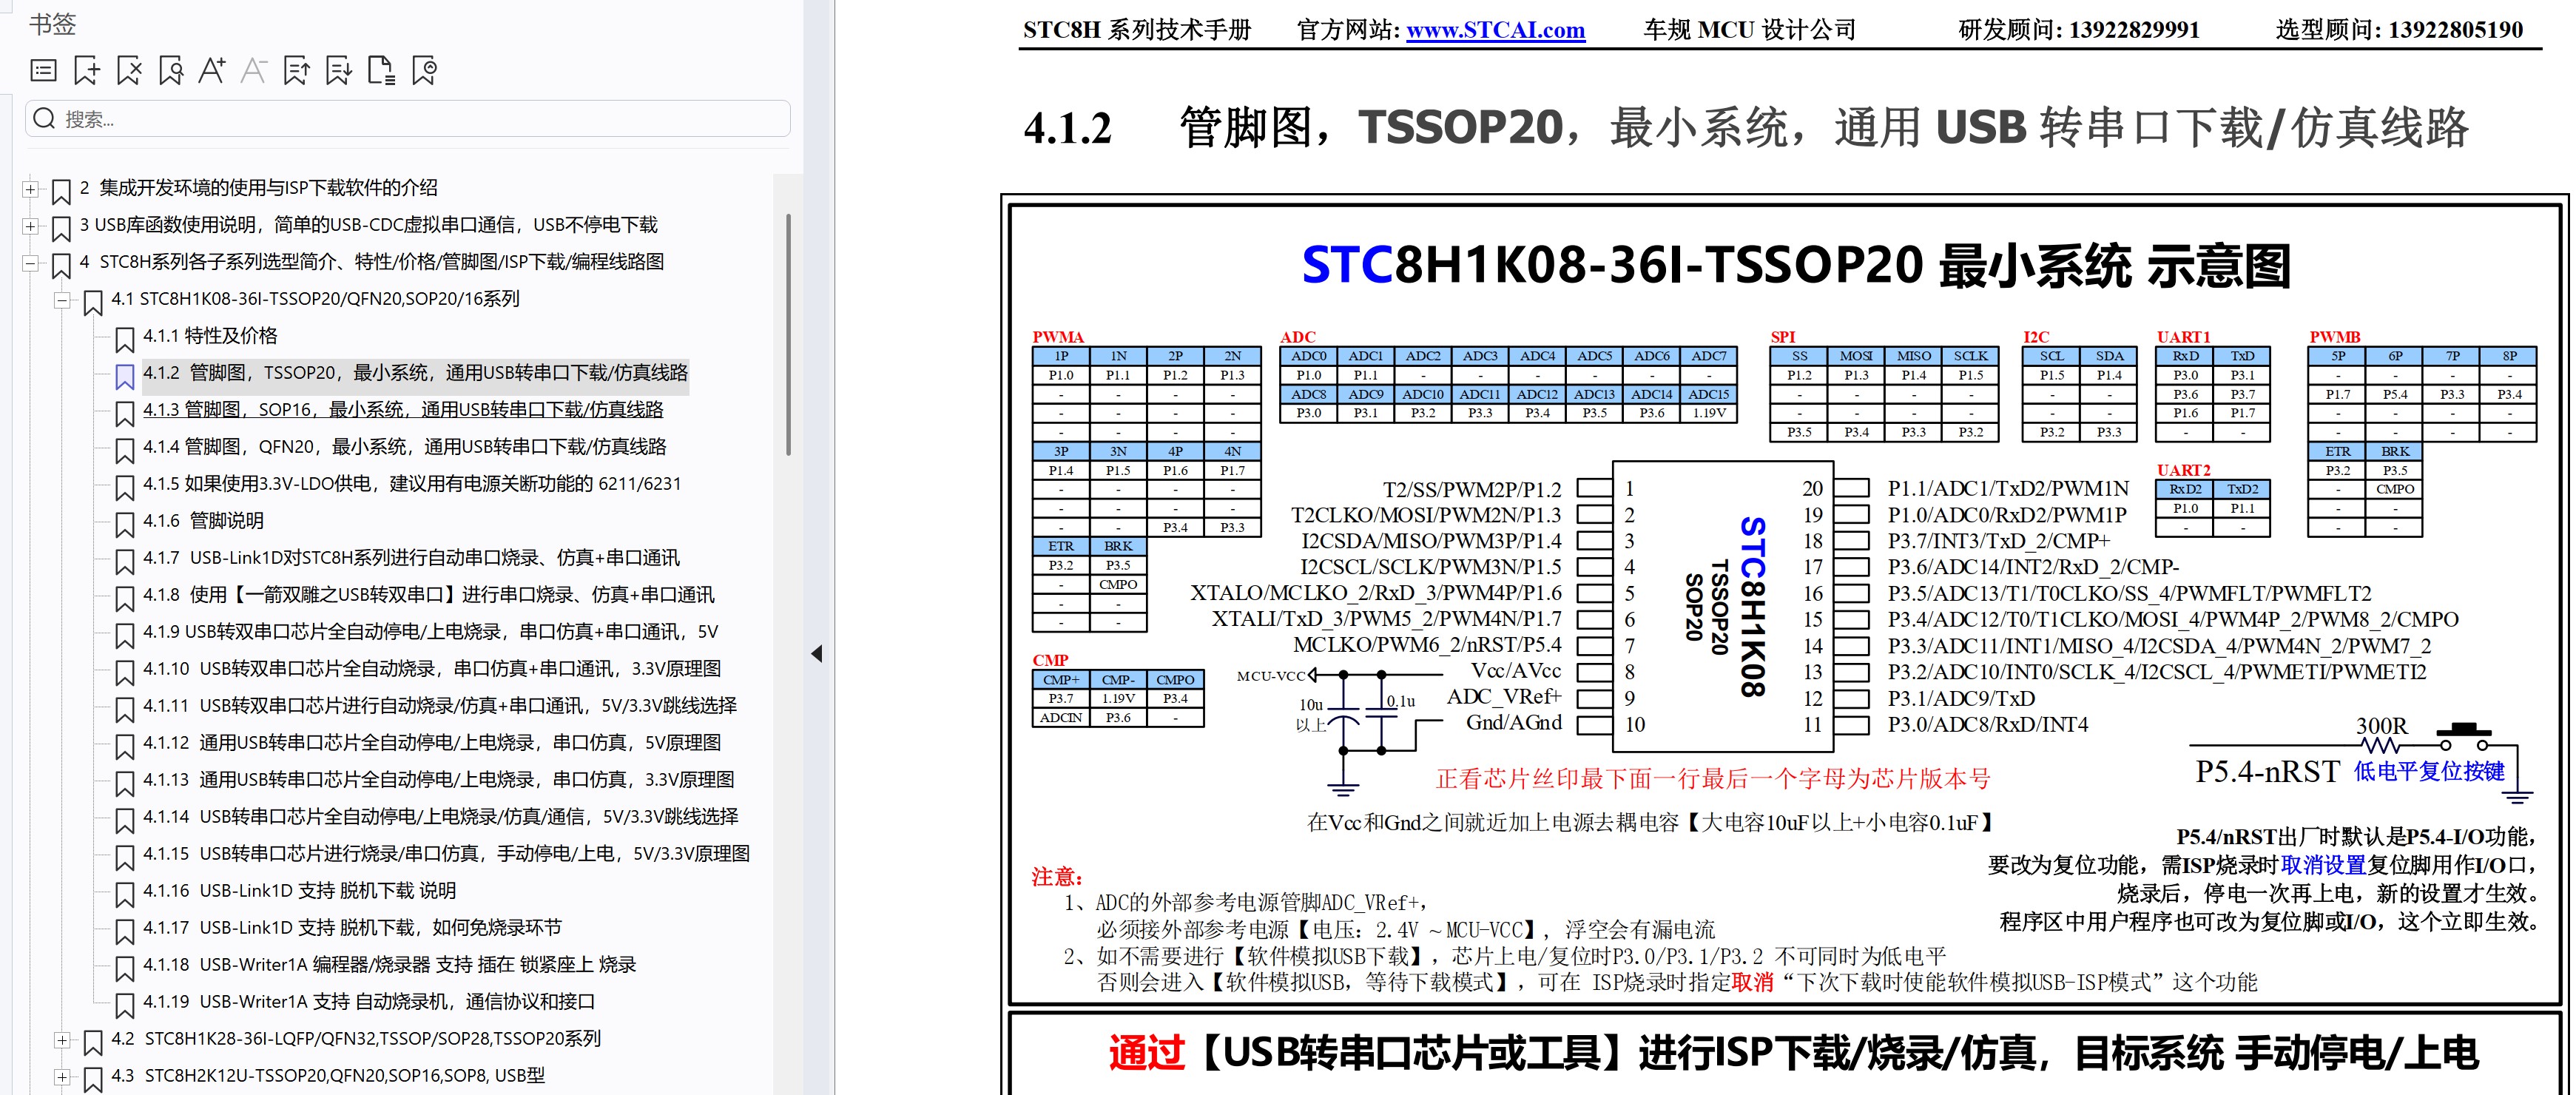This screenshot has width=2576, height=1095.
Task: Click the delete bookmark icon
Action: (x=129, y=71)
